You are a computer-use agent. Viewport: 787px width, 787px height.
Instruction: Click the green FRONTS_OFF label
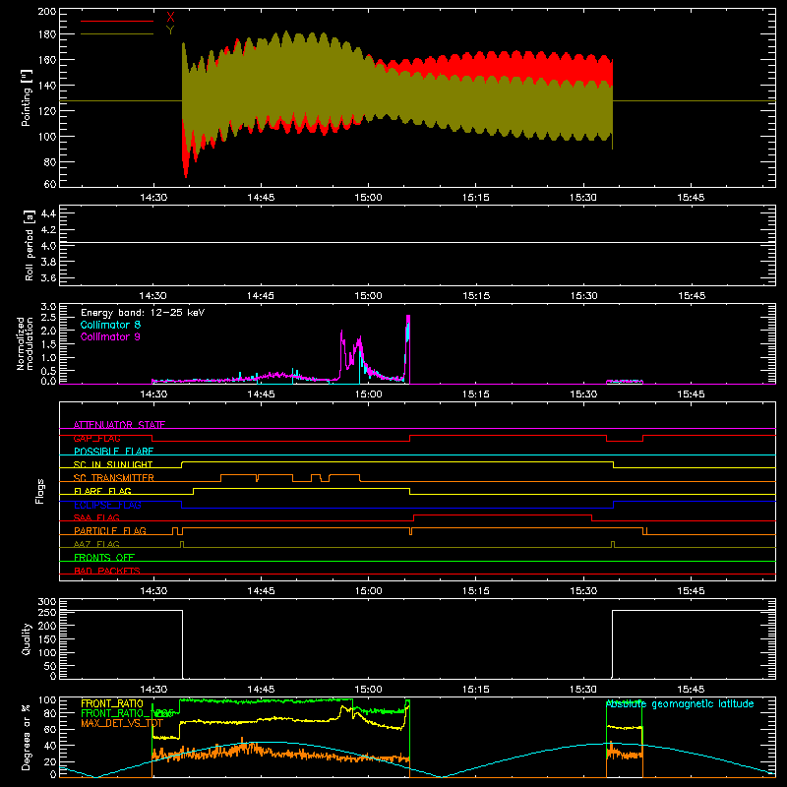[x=104, y=558]
